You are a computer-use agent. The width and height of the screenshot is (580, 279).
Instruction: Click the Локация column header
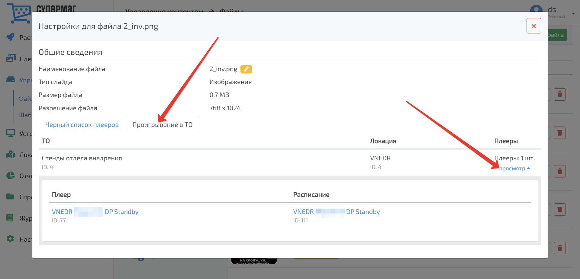pos(383,141)
